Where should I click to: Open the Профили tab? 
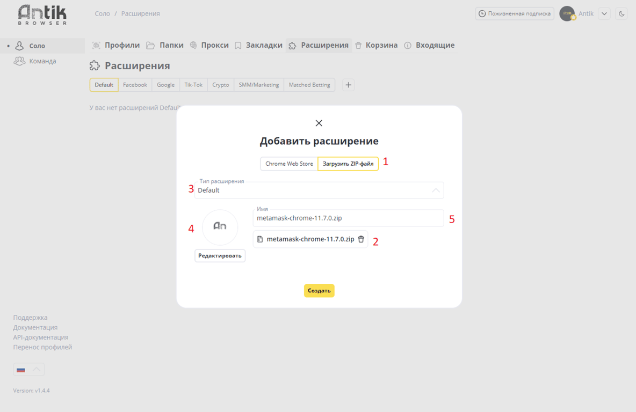[116, 46]
